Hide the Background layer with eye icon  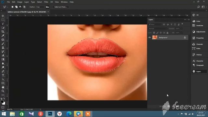click(x=149, y=38)
